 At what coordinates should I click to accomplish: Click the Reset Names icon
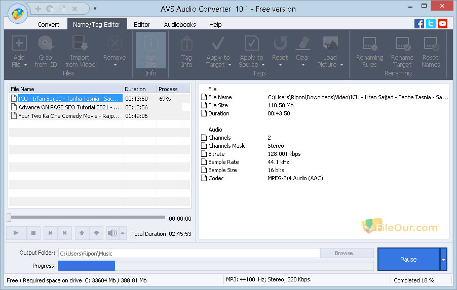point(431,44)
